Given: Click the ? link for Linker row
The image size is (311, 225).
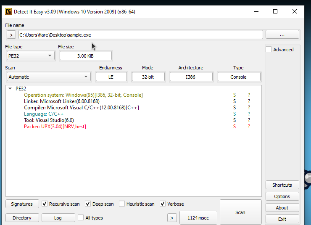Looking at the screenshot, I should pyautogui.click(x=249, y=101).
